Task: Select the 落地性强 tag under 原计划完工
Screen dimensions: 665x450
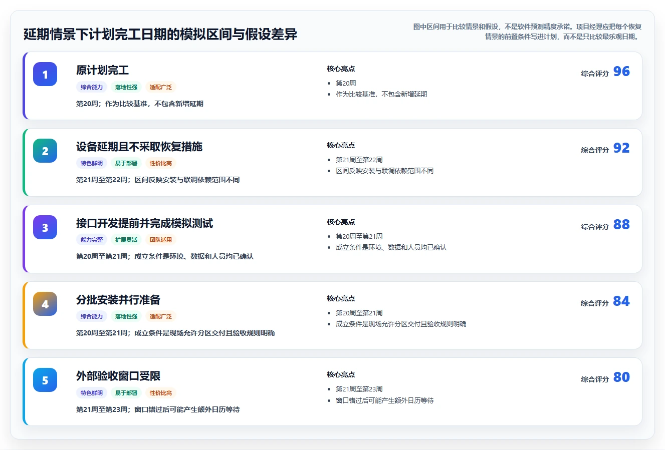Action: coord(126,87)
